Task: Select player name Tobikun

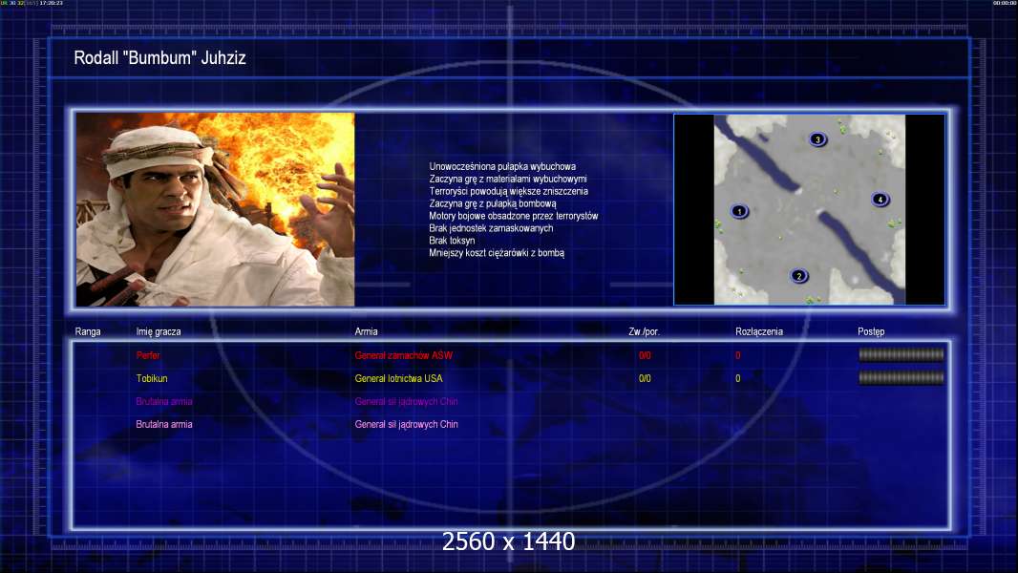Action: coord(155,378)
